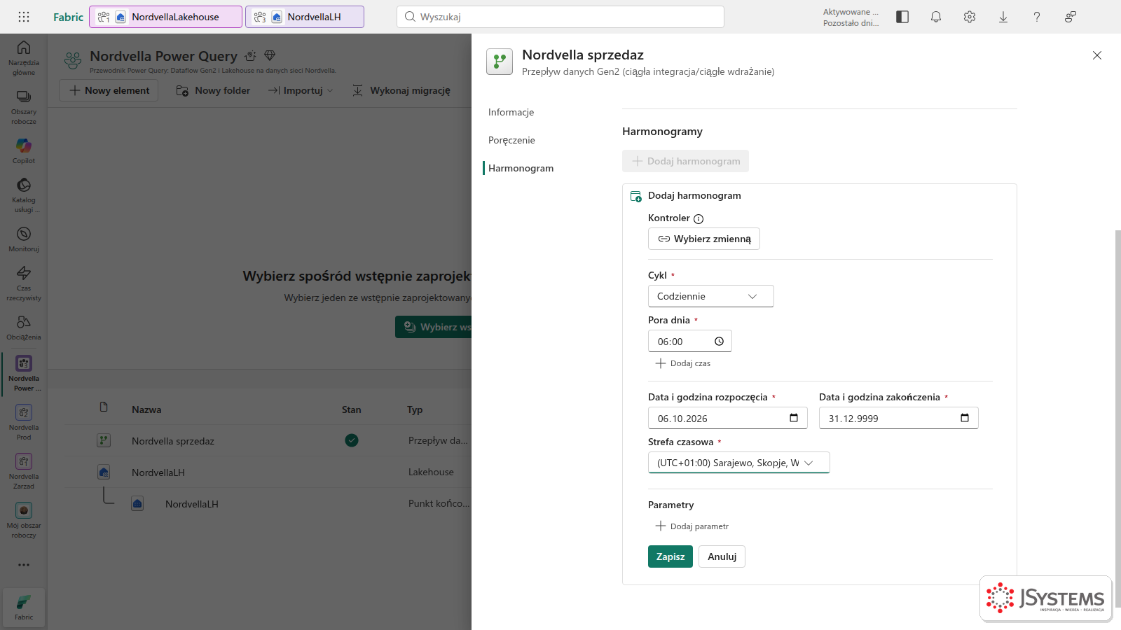The height and width of the screenshot is (630, 1121).
Task: Close the Nordvella sprzedaz settings panel
Action: click(x=1097, y=55)
